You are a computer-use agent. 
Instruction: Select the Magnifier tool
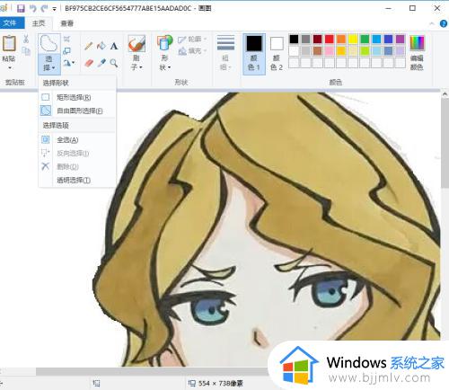click(x=114, y=63)
